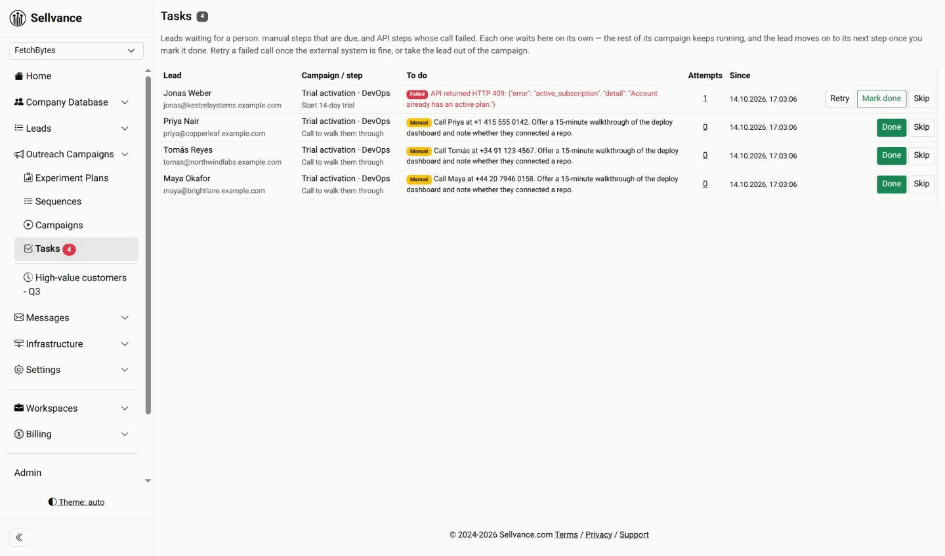Click the Workspaces briefcase icon
Image resolution: width=945 pixels, height=556 pixels.
point(19,408)
